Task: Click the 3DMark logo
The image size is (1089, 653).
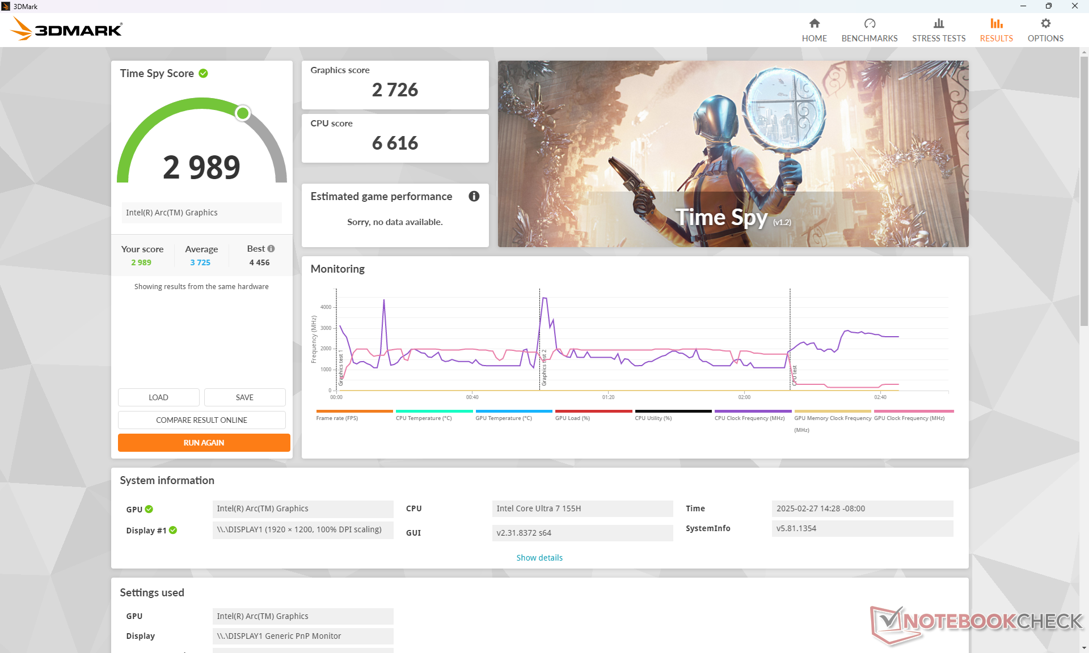Action: (66, 29)
